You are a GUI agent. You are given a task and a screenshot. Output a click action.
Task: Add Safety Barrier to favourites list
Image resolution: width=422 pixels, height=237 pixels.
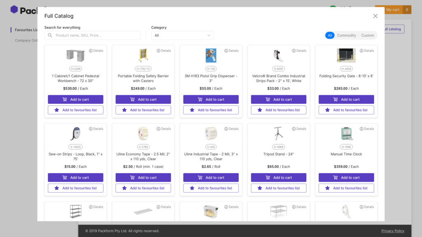(143, 110)
